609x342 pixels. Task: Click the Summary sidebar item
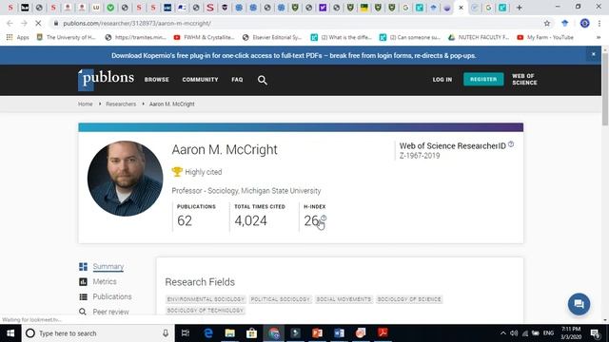(108, 266)
